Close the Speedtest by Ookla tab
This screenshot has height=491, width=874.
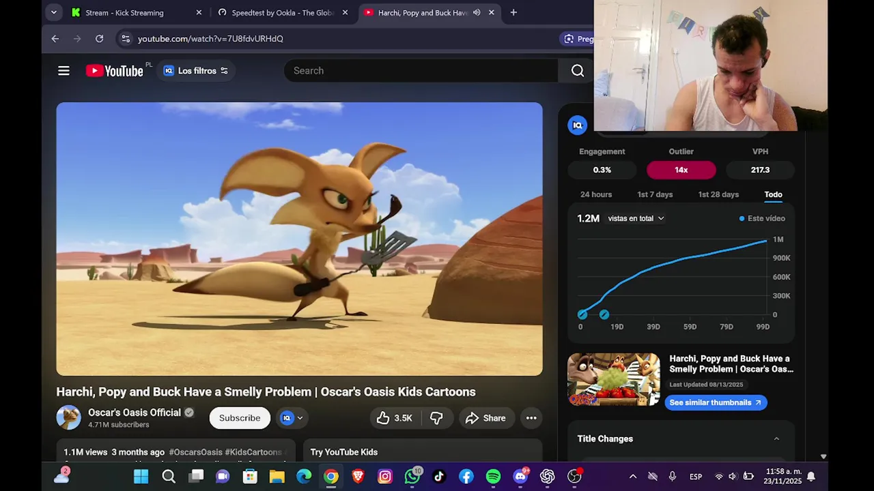(x=345, y=12)
